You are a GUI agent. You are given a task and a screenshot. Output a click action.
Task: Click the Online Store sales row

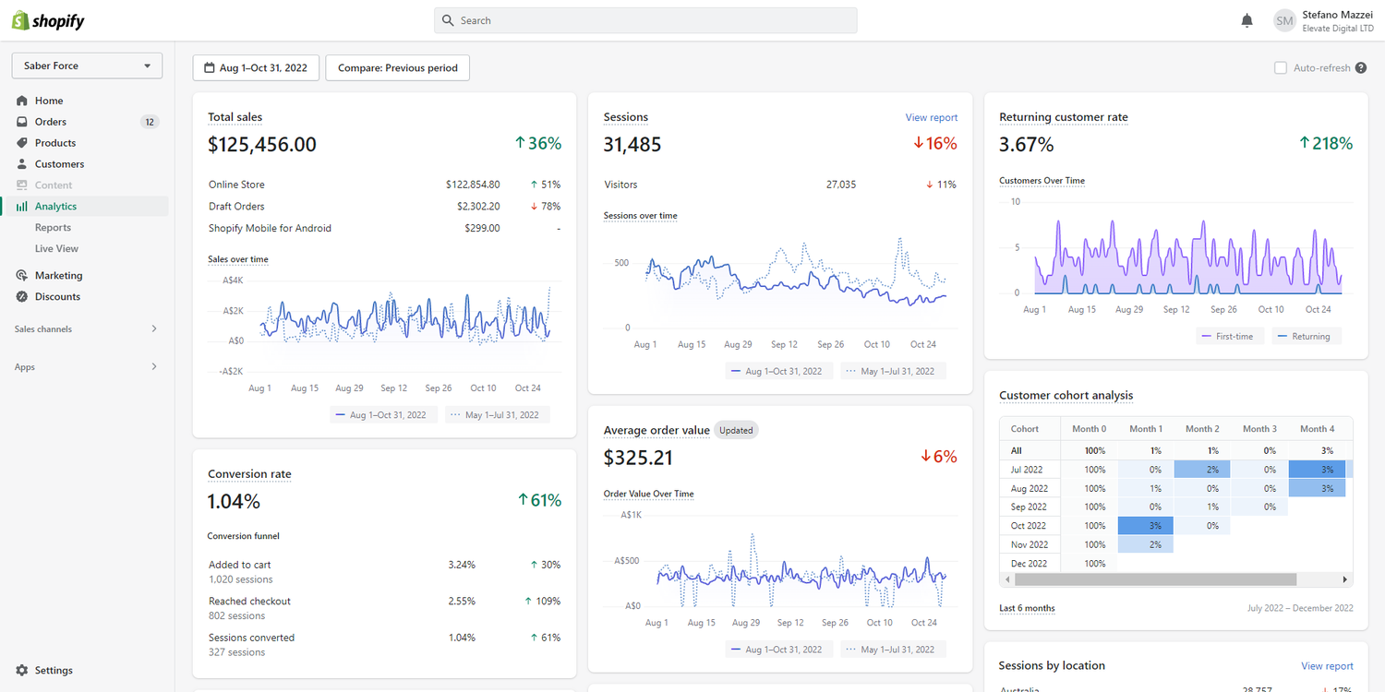[384, 185]
